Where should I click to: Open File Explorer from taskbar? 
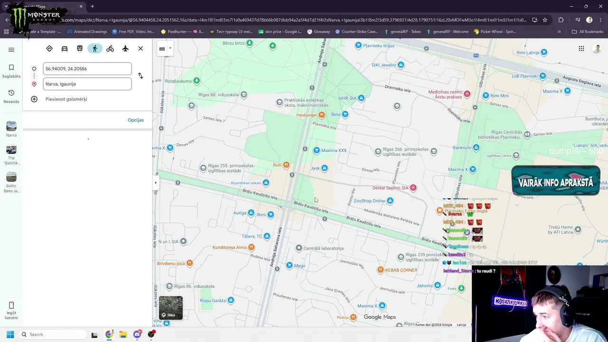tap(123, 334)
